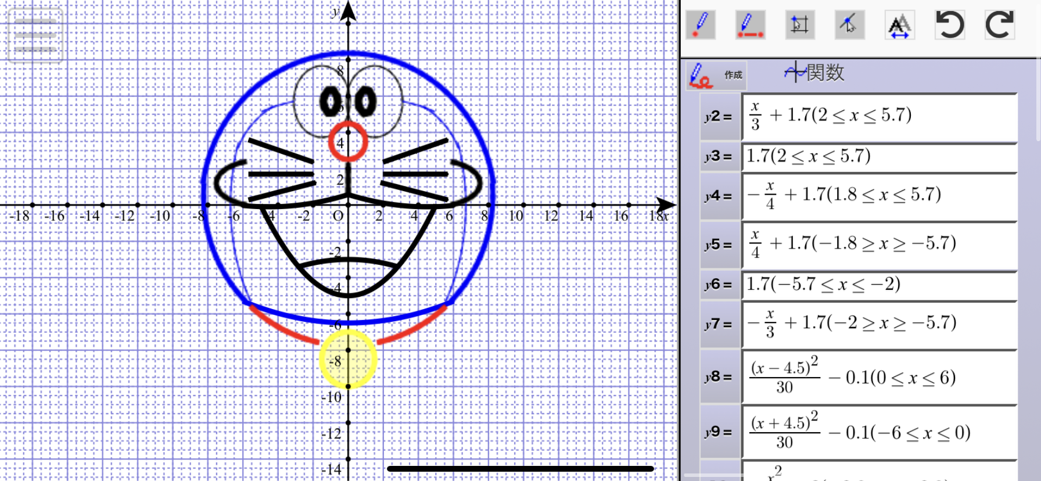
Task: Edit the y9 function with (x+4.5)²
Action: click(x=880, y=432)
